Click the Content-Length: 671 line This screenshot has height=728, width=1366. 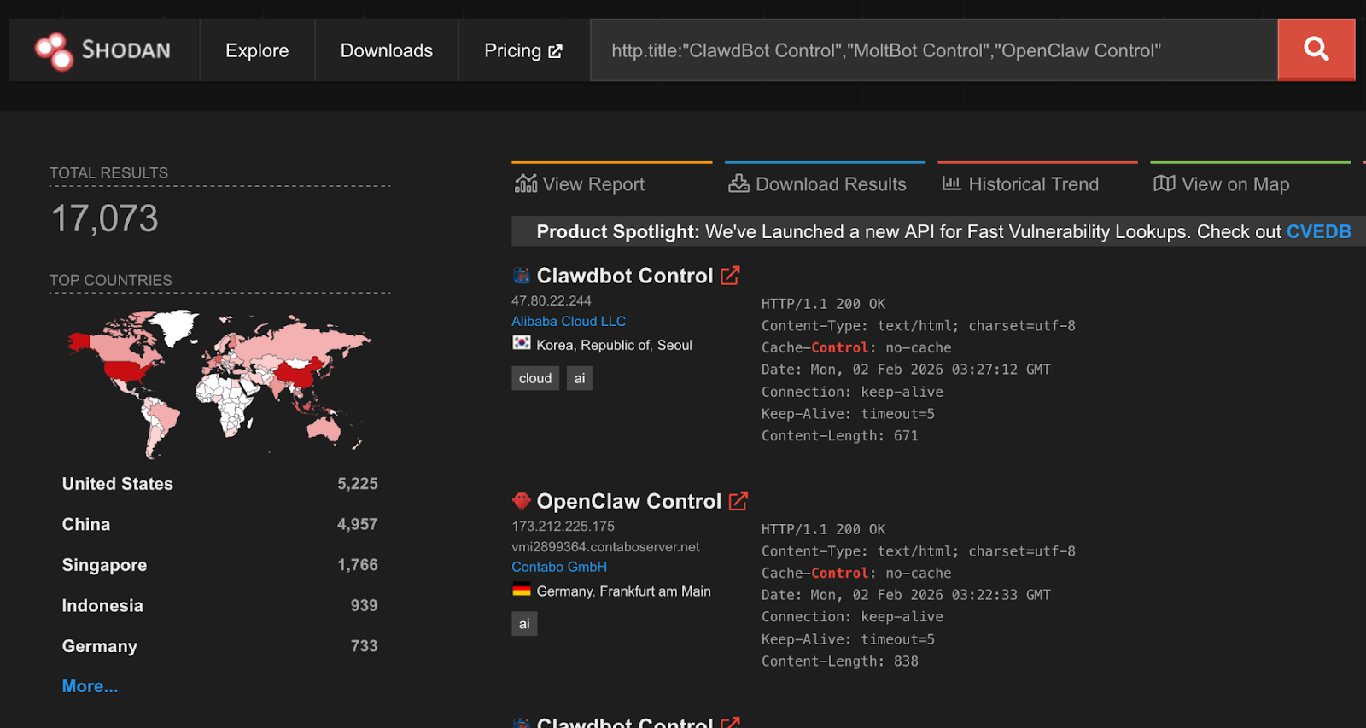(840, 435)
